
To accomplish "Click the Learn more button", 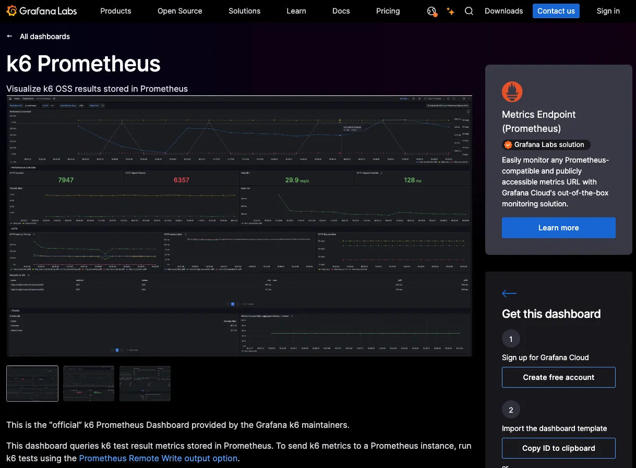I will click(559, 228).
